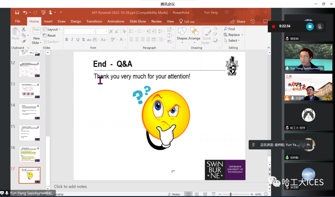
Task: Switch to Slide Sorter view
Action: tap(196, 194)
